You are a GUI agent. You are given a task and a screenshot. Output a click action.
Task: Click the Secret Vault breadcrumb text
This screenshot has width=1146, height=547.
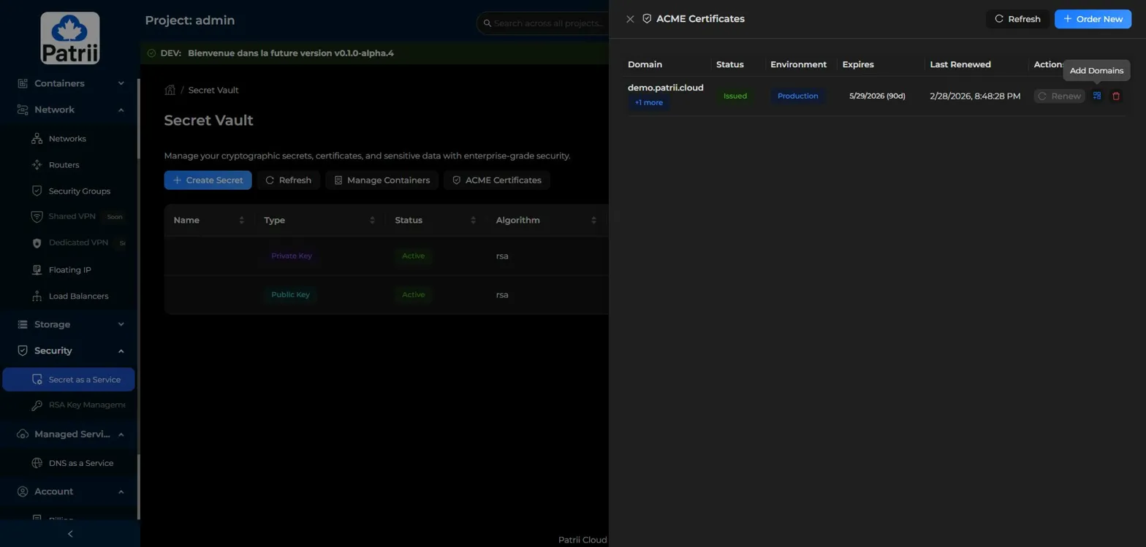213,91
